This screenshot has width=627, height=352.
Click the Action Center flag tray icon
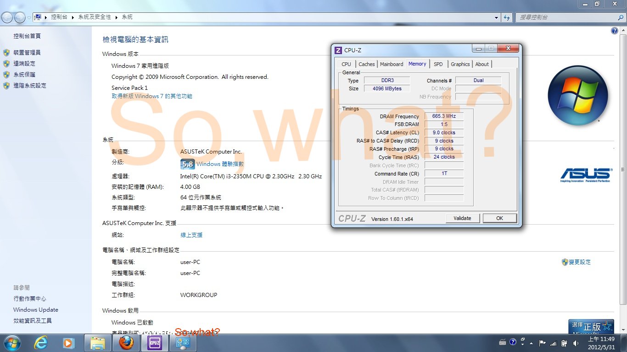pos(543,342)
